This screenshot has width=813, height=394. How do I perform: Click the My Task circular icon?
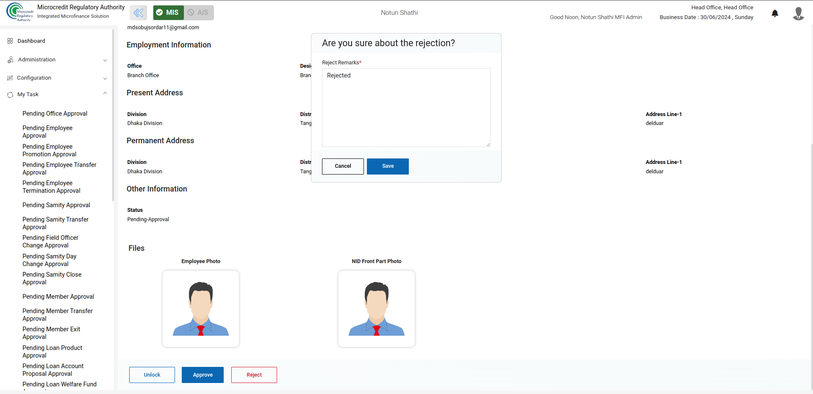(10, 94)
